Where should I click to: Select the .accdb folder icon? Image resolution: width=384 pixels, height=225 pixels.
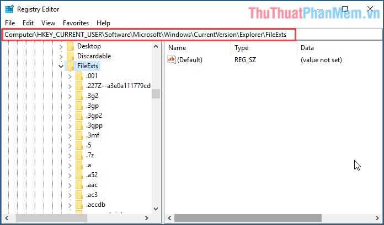coord(79,205)
